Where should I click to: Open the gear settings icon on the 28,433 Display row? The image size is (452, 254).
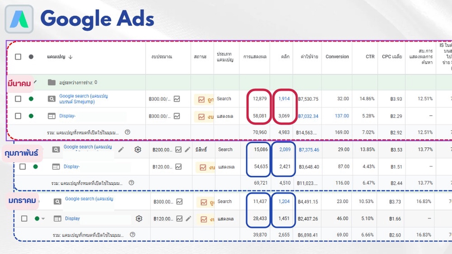[x=139, y=219]
